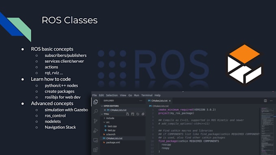Click the roscpp line in the editor

(x=166, y=144)
